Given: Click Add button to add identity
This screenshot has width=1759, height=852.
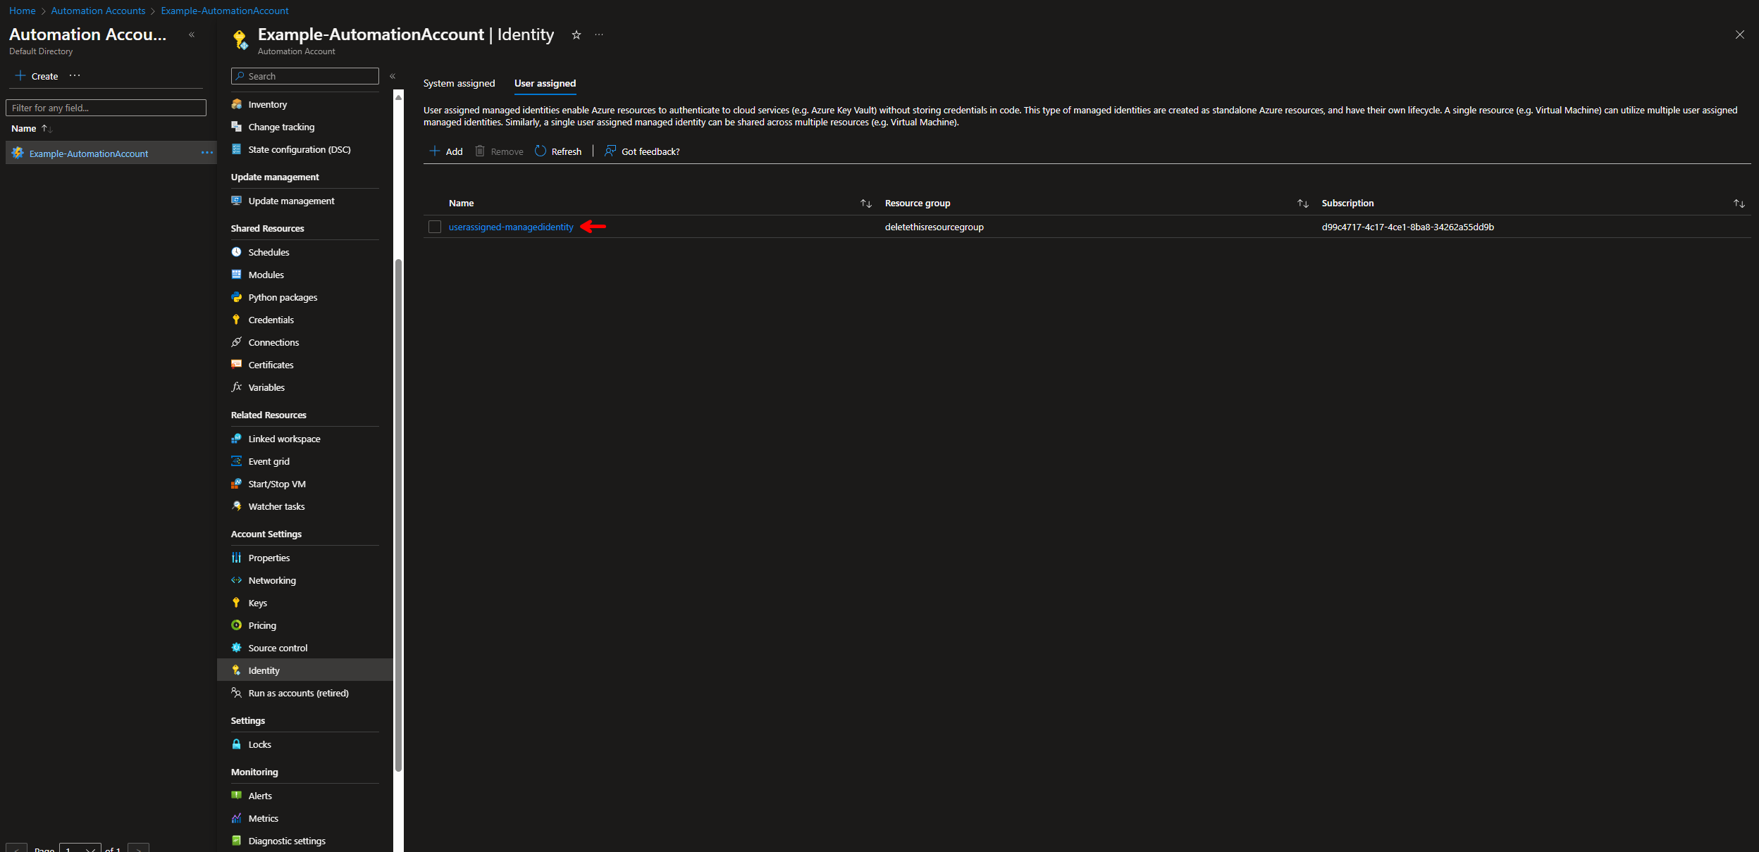Looking at the screenshot, I should (447, 151).
